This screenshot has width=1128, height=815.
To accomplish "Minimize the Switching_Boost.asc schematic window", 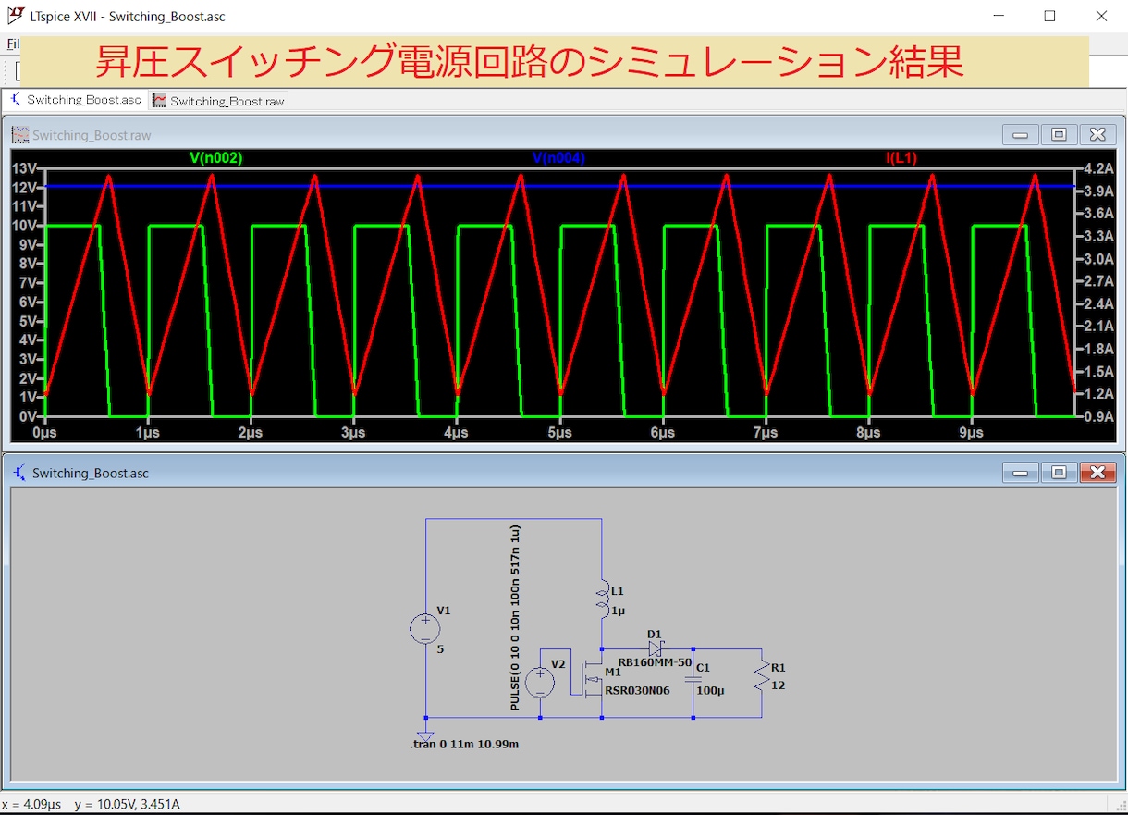I will (x=1020, y=473).
